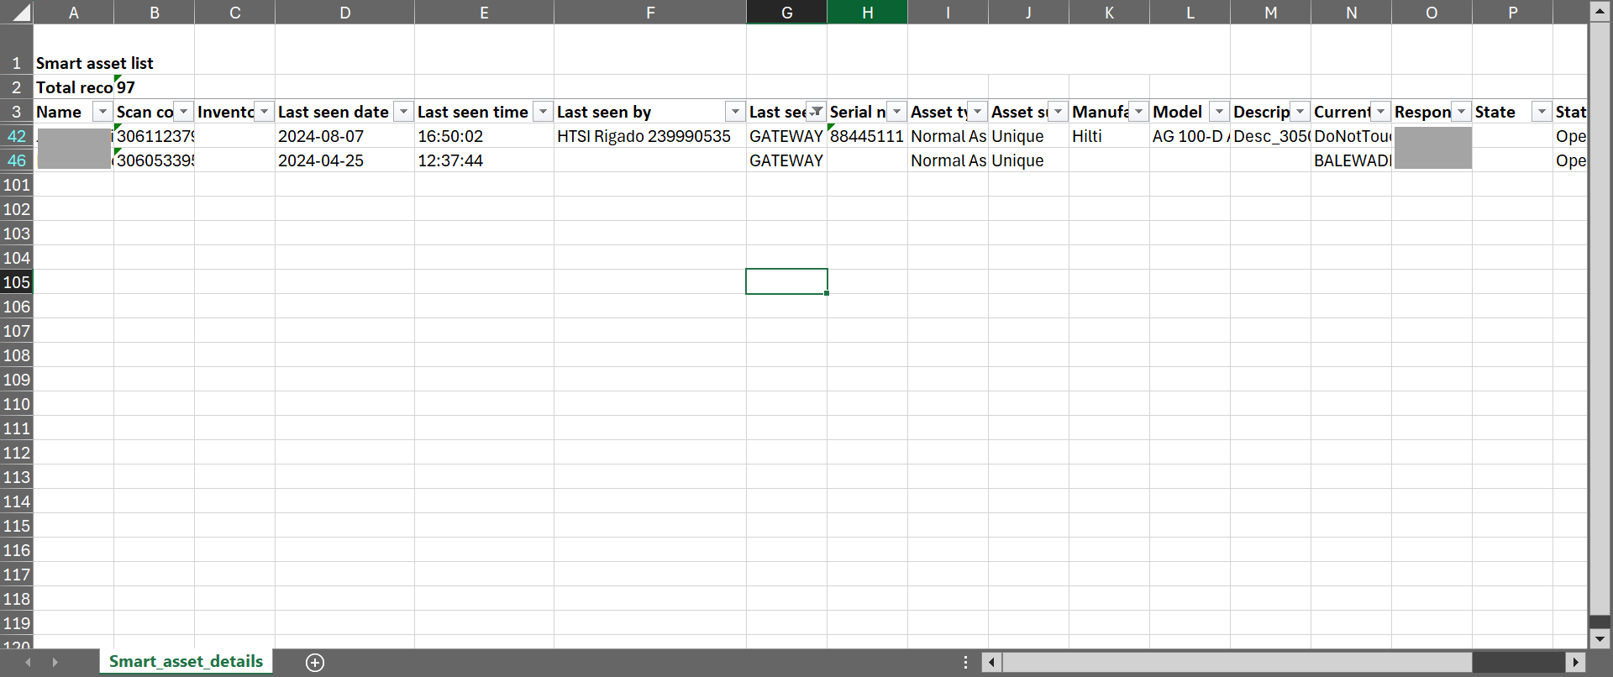The width and height of the screenshot is (1613, 677).
Task: Click the sheet tab scroll left arrow
Action: [x=29, y=663]
